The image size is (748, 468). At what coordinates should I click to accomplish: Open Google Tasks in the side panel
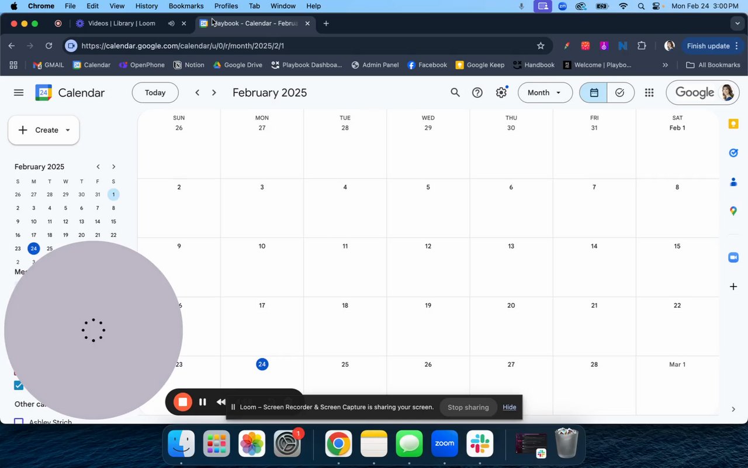733,153
